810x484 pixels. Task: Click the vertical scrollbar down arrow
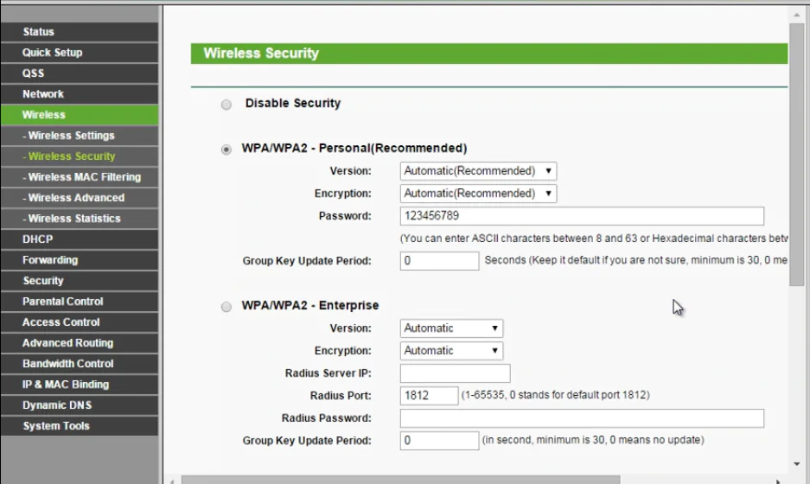click(796, 465)
